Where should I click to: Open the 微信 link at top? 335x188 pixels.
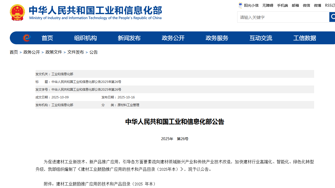tap(306, 5)
